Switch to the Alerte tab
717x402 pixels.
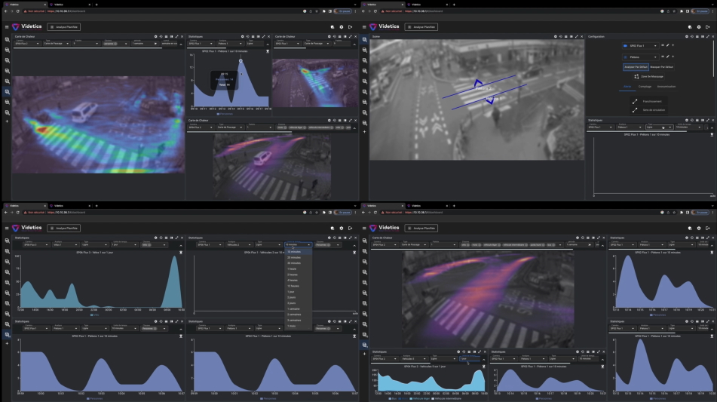coord(627,87)
